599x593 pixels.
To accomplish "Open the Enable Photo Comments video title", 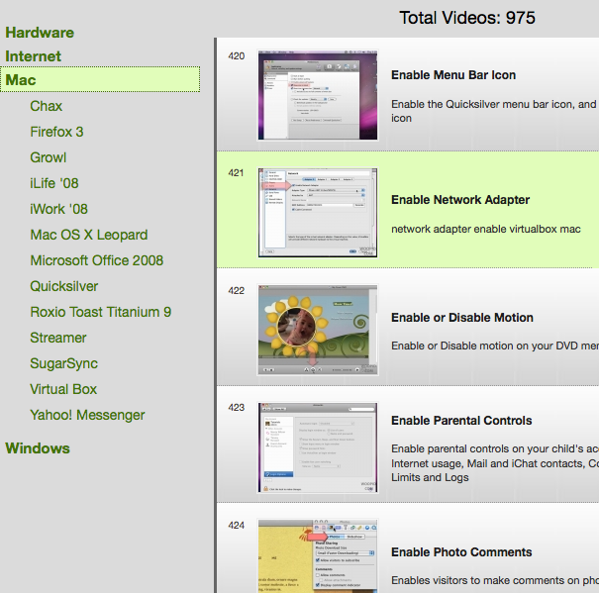I will point(461,552).
